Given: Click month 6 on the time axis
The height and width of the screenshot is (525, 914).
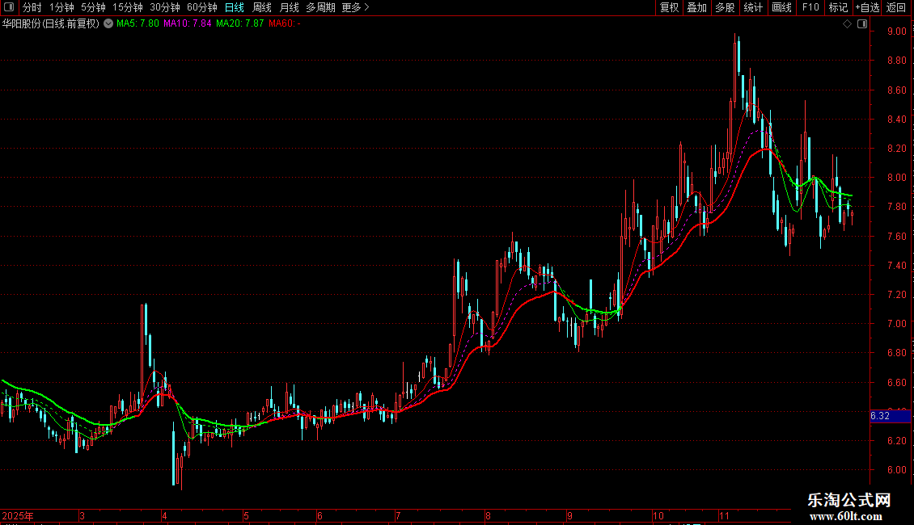Looking at the screenshot, I should 319,515.
